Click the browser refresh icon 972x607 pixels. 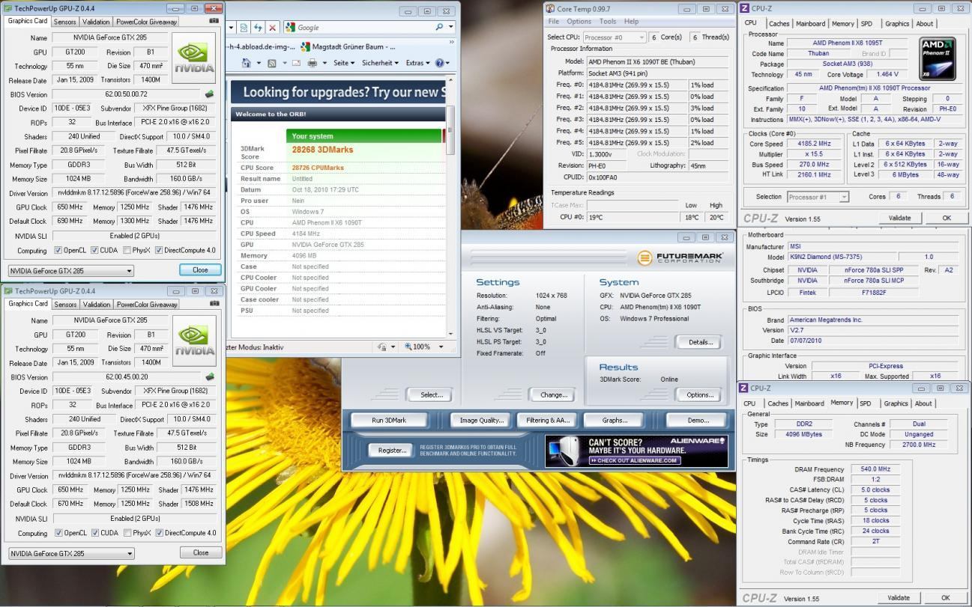[258, 27]
